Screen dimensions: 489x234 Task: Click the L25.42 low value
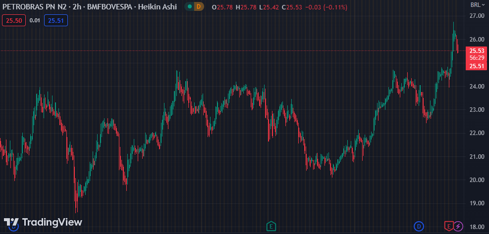[269, 7]
